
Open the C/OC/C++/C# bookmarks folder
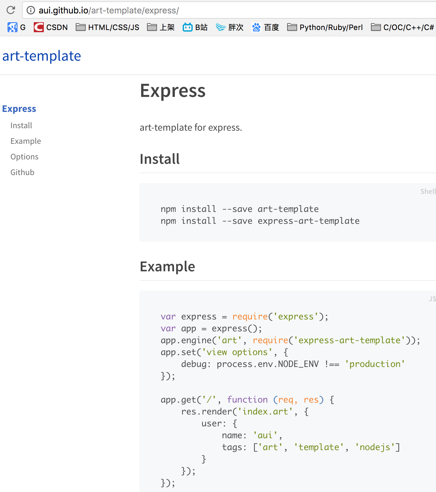pos(403,28)
